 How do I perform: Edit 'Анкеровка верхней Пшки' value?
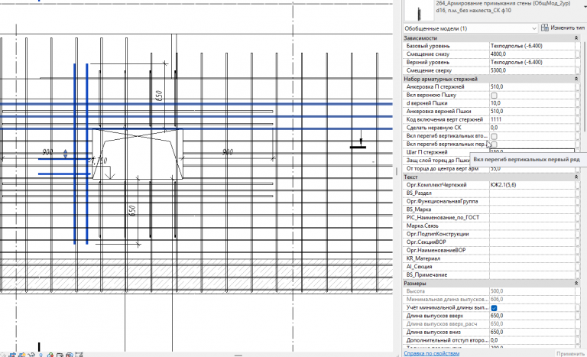532,112
